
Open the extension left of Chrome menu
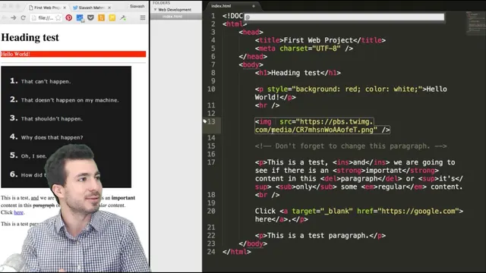point(123,17)
